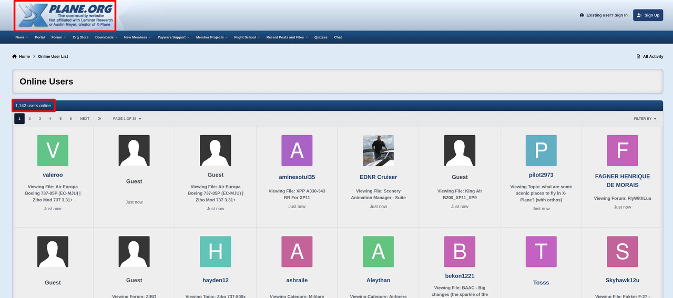Click the Home house icon in breadcrumb
The height and width of the screenshot is (298, 673).
coord(15,56)
